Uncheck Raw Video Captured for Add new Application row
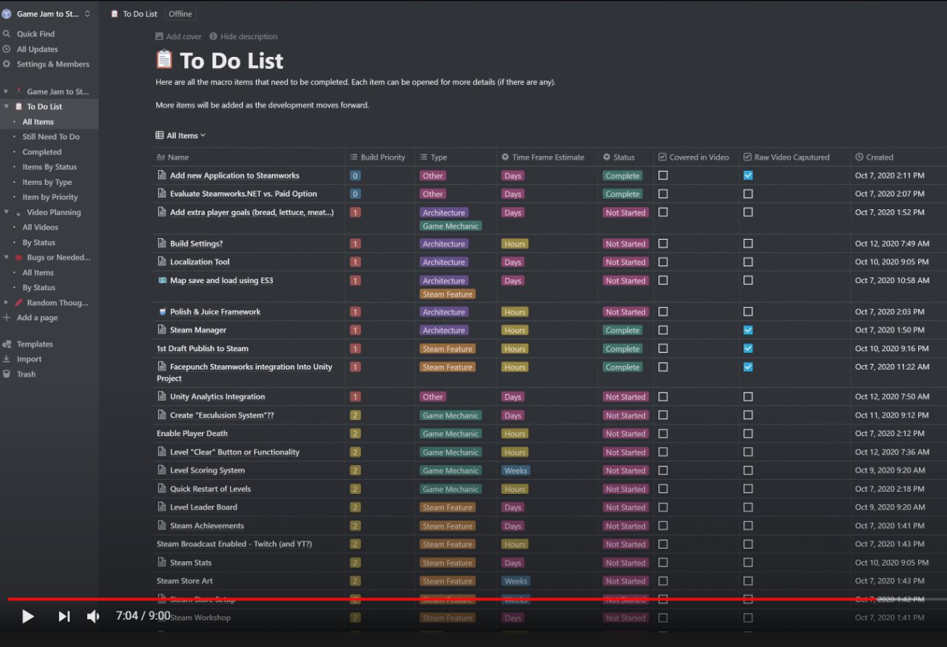This screenshot has height=647, width=947. pos(748,175)
